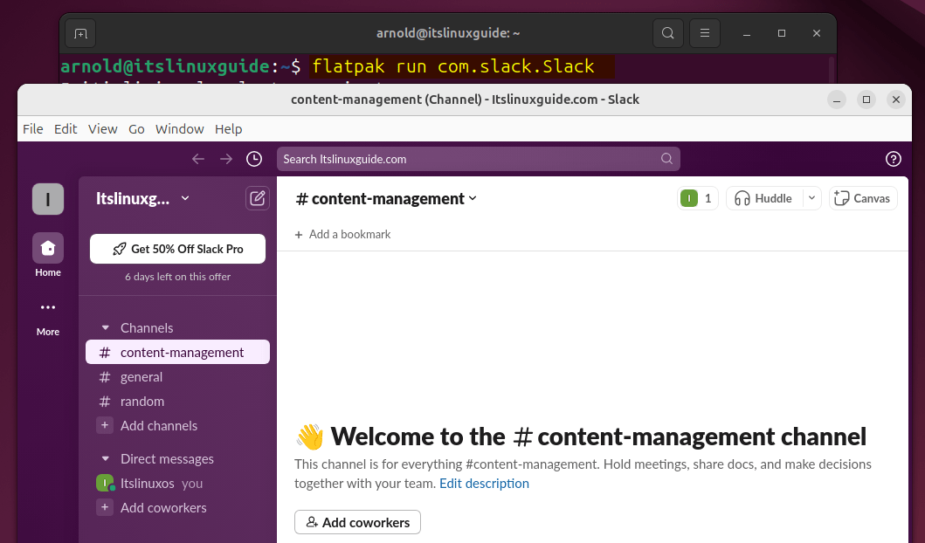Click the Edit description link
The height and width of the screenshot is (543, 925).
484,484
